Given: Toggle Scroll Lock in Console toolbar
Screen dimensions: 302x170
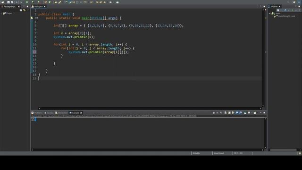Looking at the screenshot, I should pyautogui.click(x=229, y=113).
